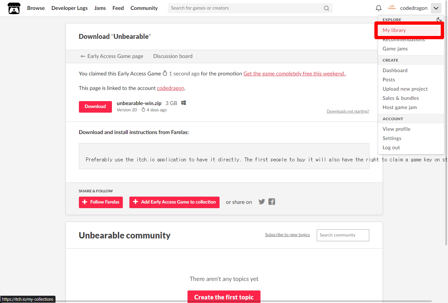Add Early Access Game to collection

(x=174, y=202)
